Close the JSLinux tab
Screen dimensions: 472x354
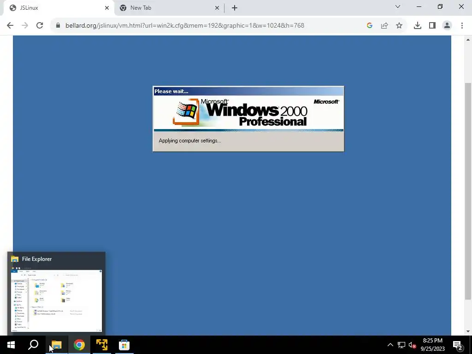coord(107,8)
